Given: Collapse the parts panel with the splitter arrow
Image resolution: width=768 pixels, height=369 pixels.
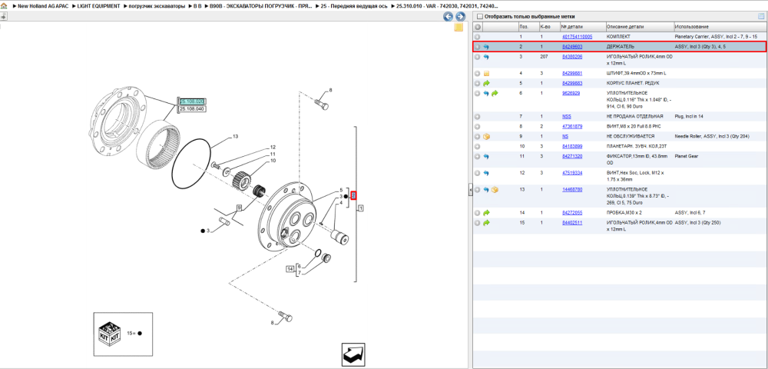Looking at the screenshot, I should [470, 189].
